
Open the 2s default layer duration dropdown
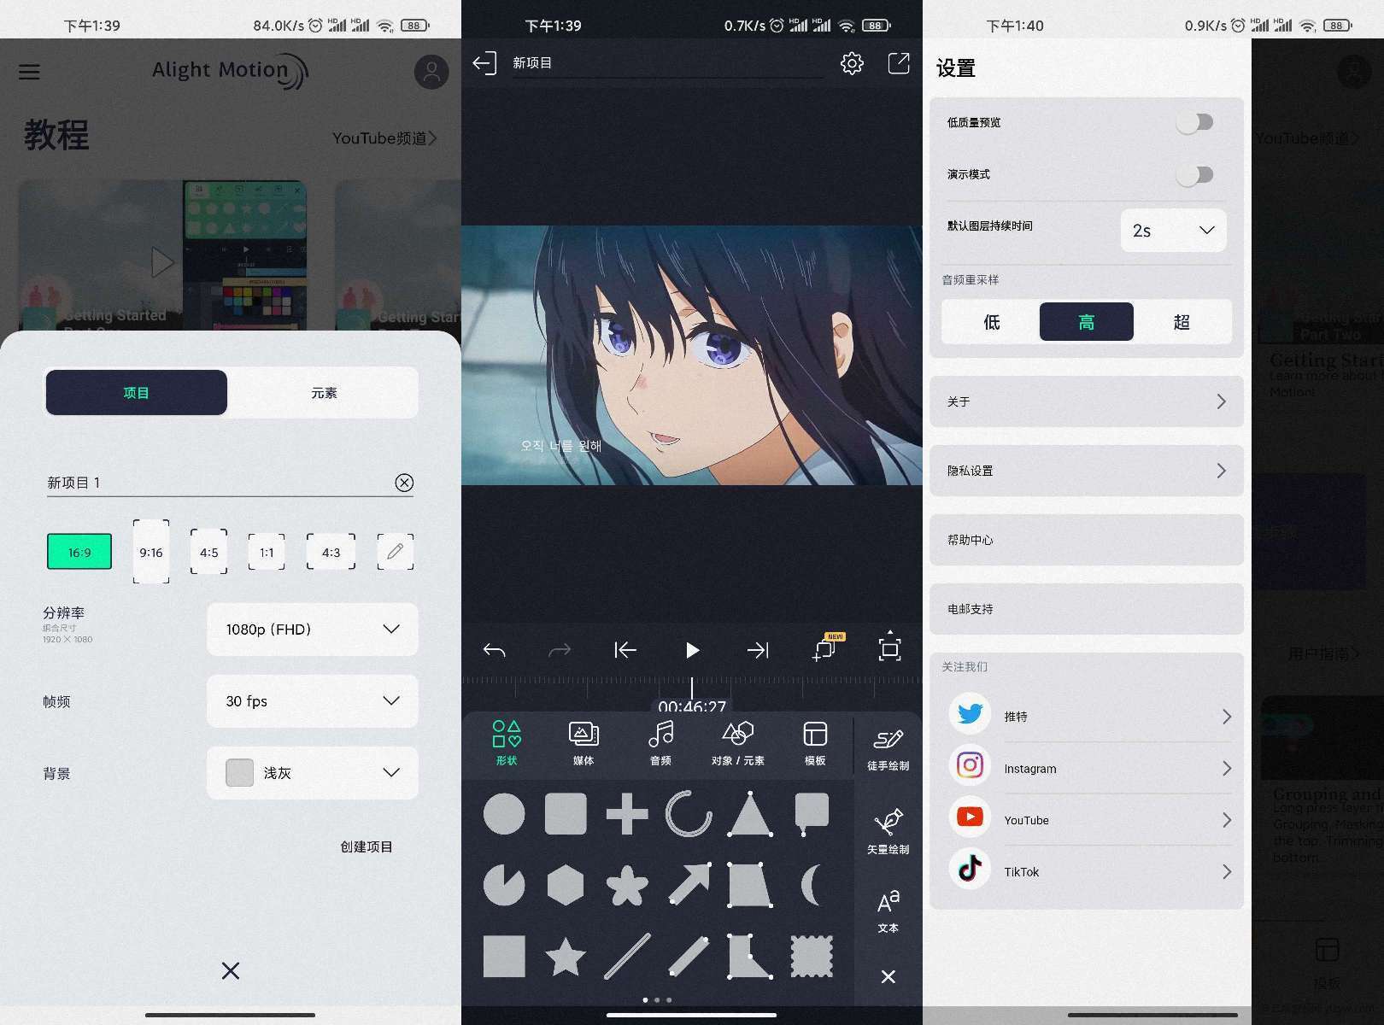[x=1173, y=230]
